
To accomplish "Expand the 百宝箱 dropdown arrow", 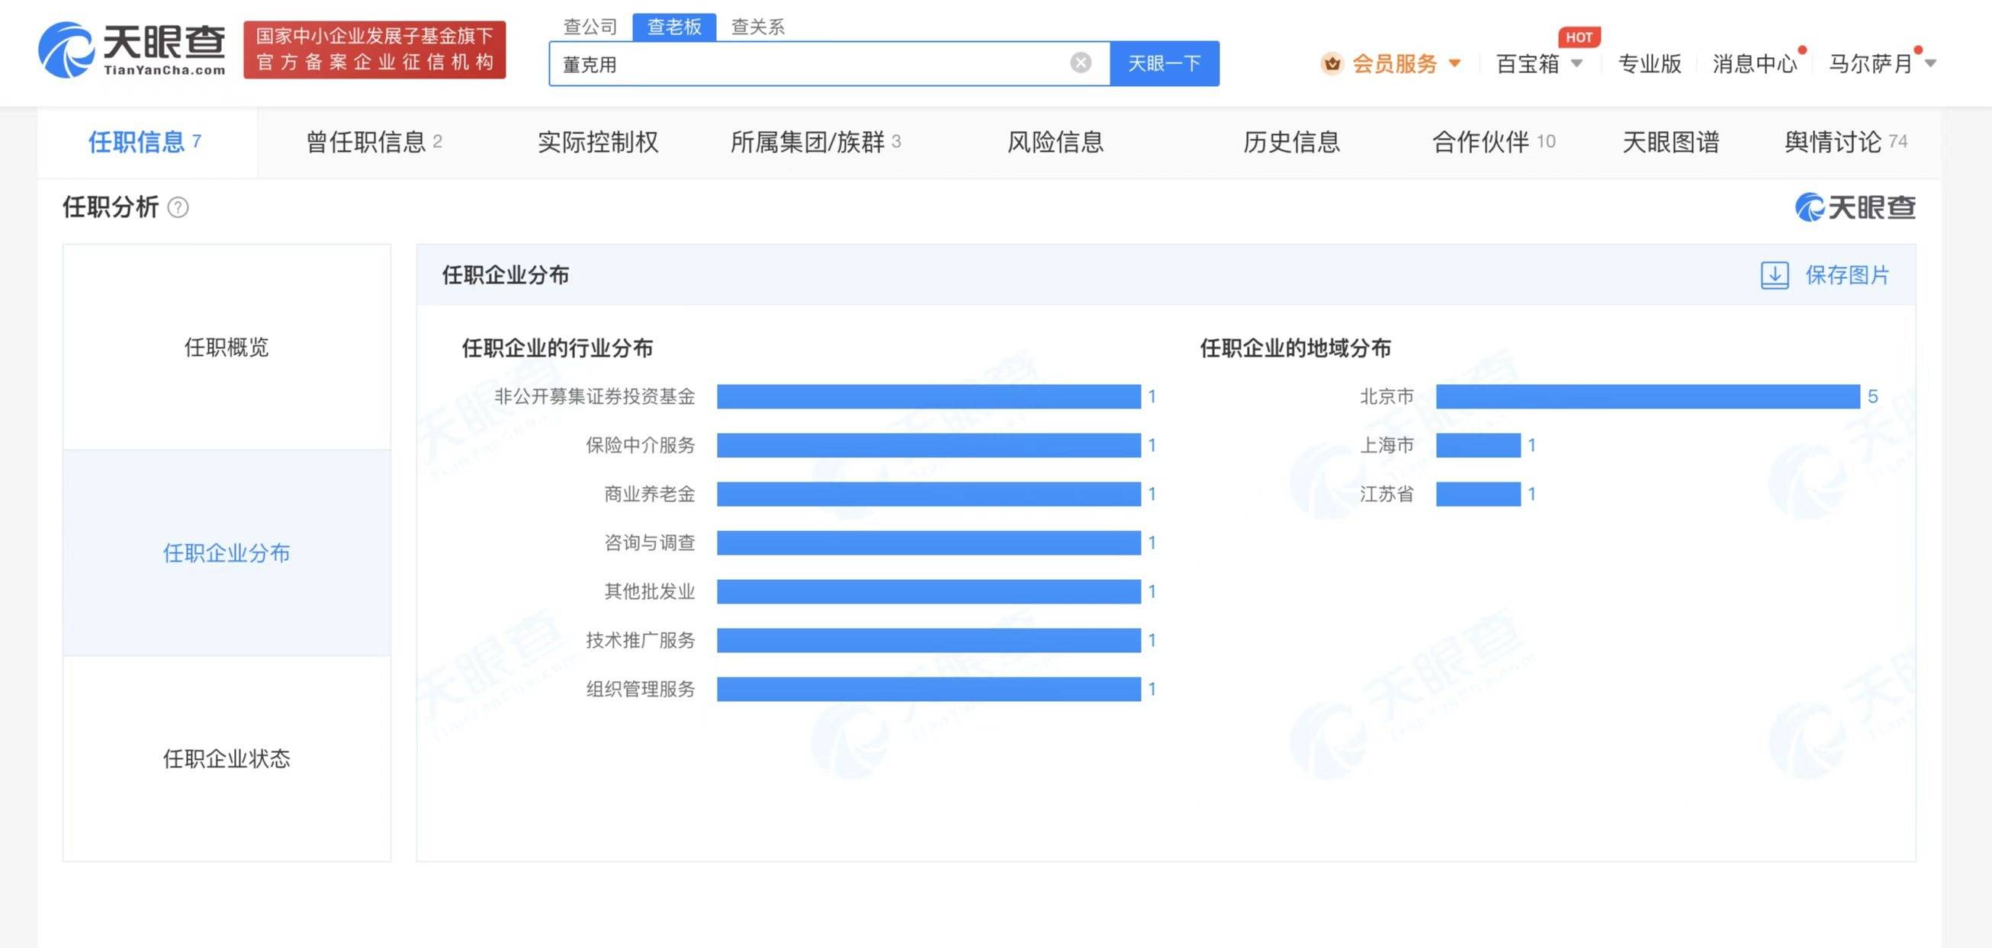I will [1576, 63].
